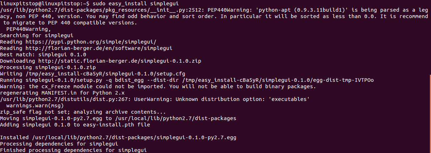Click the pypi.python.org simplegui URL
This screenshot has height=153, width=431.
point(90,41)
